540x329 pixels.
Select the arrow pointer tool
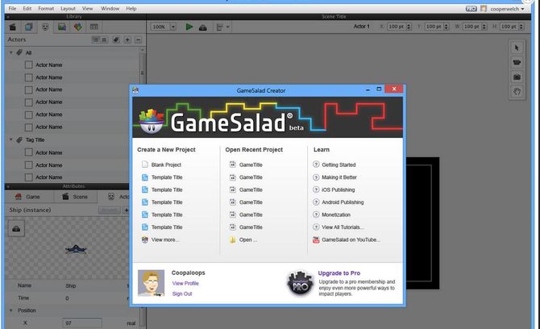pos(517,48)
